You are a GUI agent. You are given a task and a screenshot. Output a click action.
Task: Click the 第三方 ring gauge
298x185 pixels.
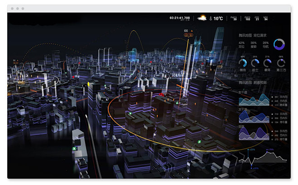[281, 63]
